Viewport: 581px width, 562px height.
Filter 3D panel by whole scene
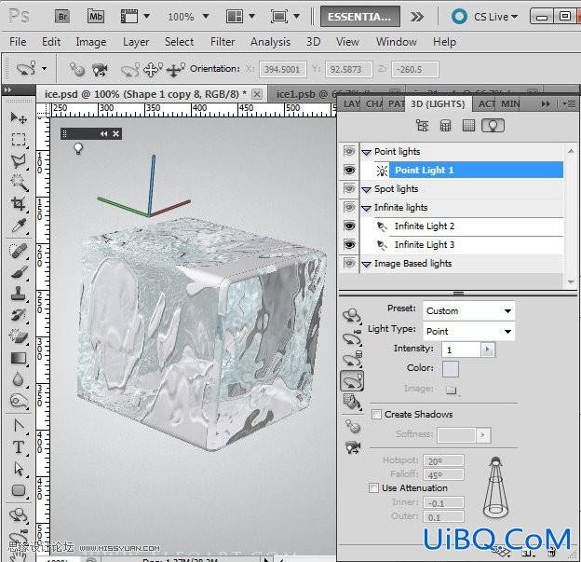(422, 126)
